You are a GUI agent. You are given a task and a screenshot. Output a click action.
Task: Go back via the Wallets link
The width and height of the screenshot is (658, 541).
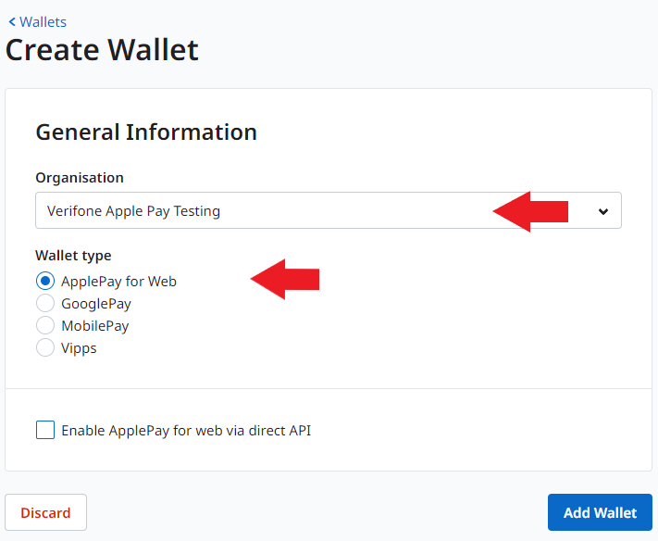[x=43, y=22]
